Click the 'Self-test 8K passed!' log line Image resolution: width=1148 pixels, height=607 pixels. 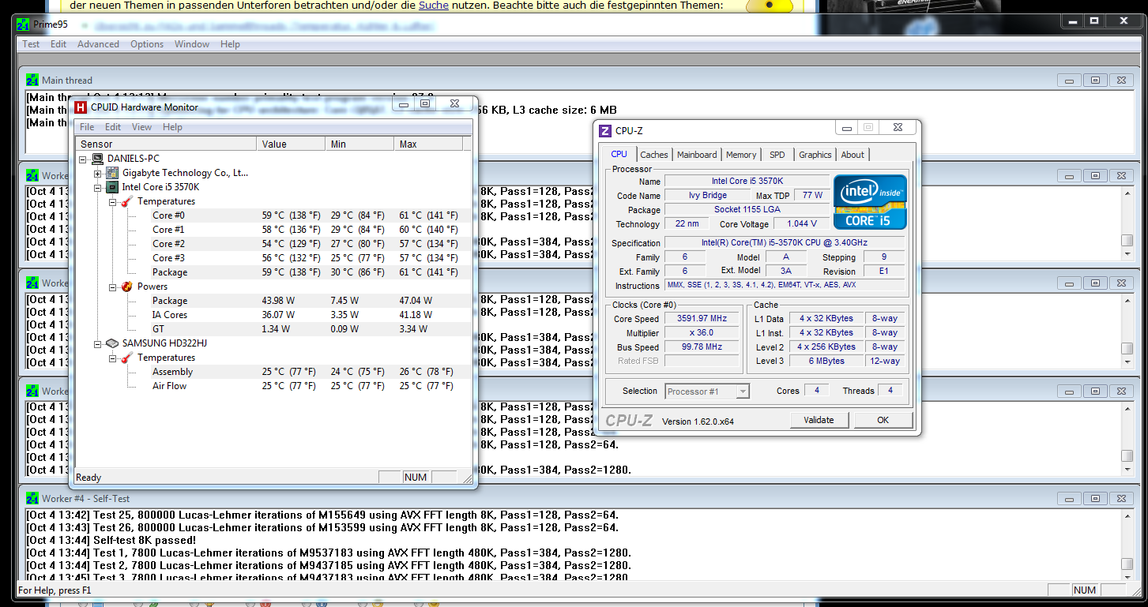coord(111,540)
